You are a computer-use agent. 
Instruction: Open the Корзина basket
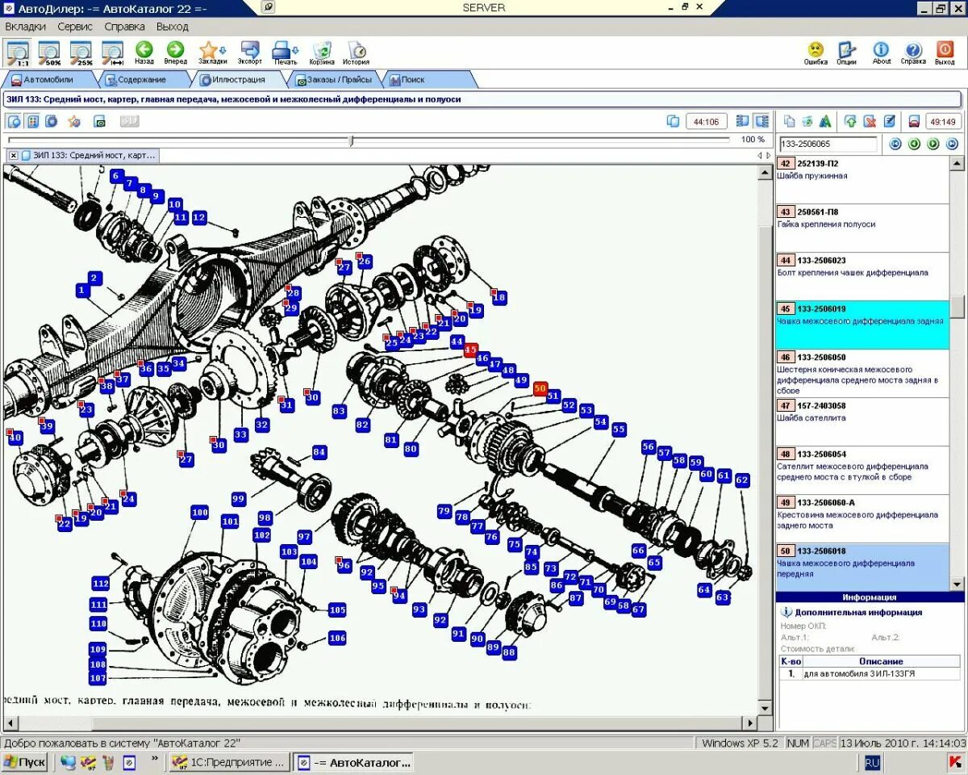point(322,52)
